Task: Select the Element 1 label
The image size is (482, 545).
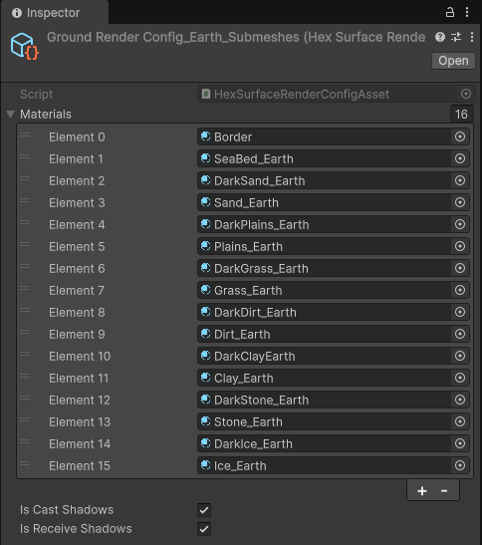Action: pyautogui.click(x=76, y=158)
